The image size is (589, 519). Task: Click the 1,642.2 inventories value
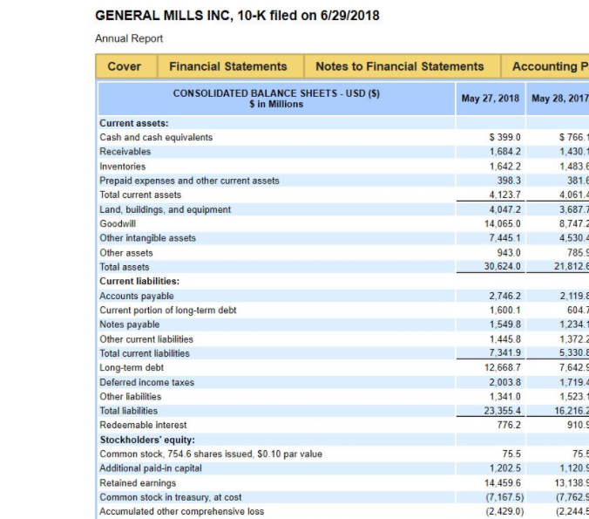pos(504,167)
